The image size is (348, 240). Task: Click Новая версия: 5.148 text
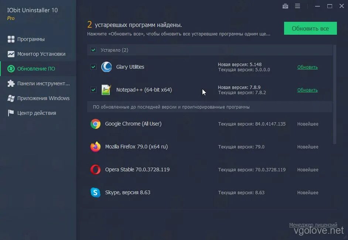(239, 64)
